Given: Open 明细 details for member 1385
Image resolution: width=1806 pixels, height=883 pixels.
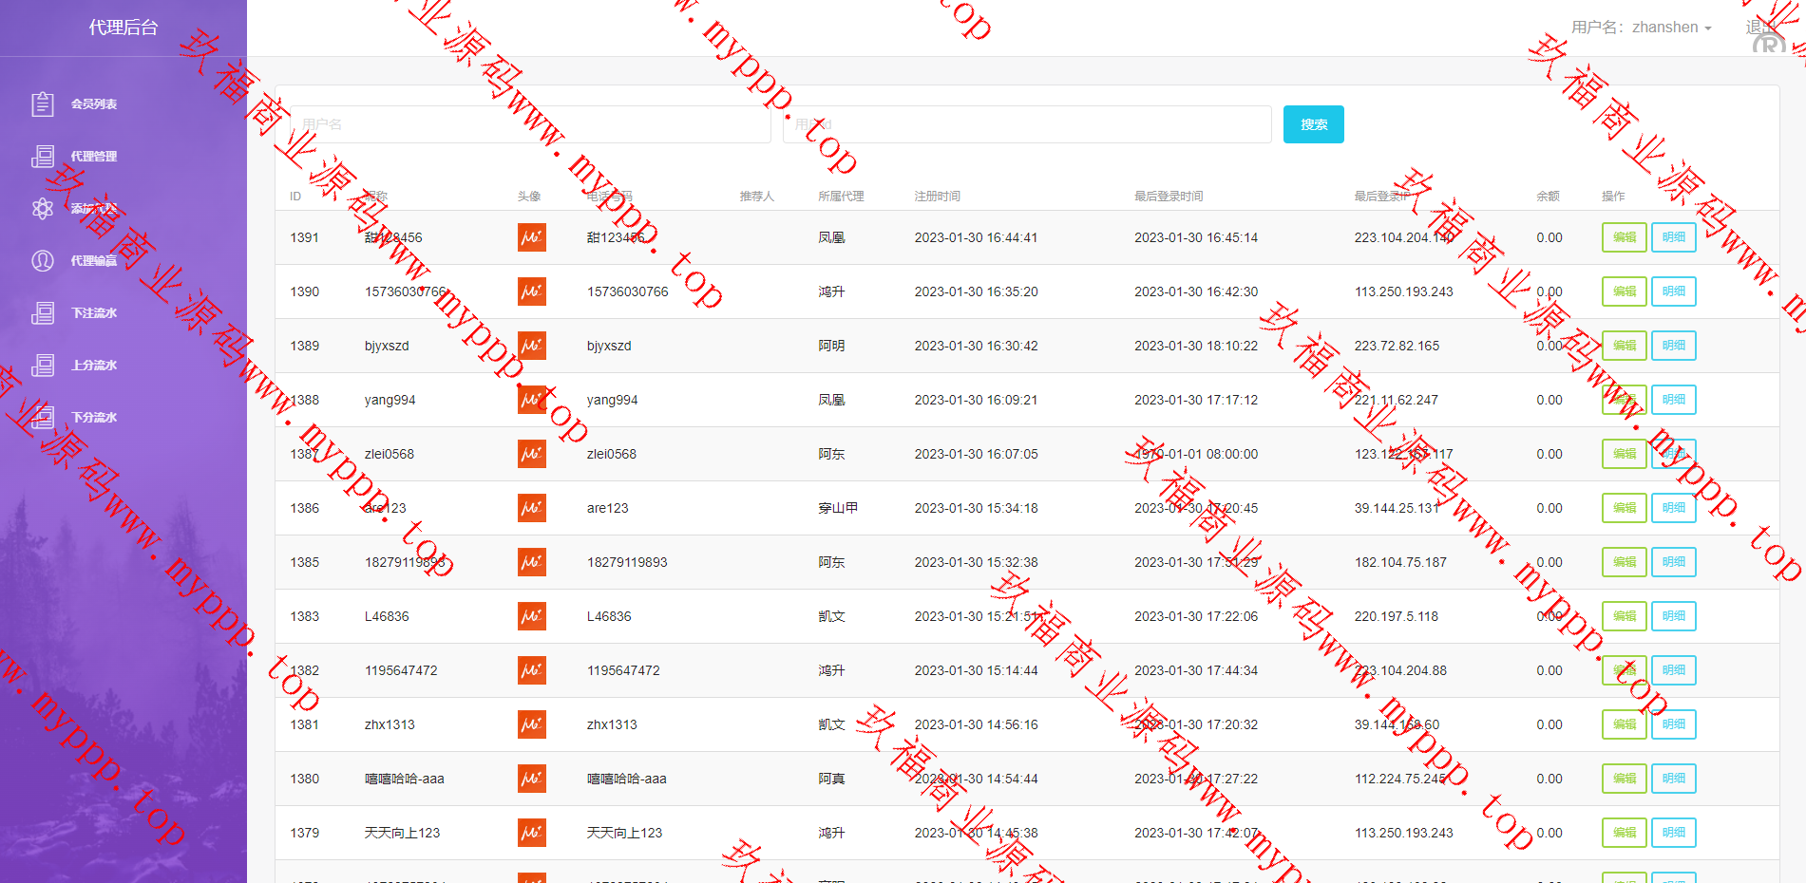Looking at the screenshot, I should click(1673, 562).
